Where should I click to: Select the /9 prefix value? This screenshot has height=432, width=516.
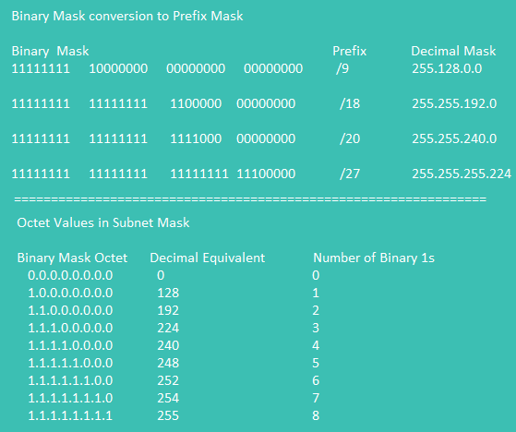pyautogui.click(x=342, y=68)
